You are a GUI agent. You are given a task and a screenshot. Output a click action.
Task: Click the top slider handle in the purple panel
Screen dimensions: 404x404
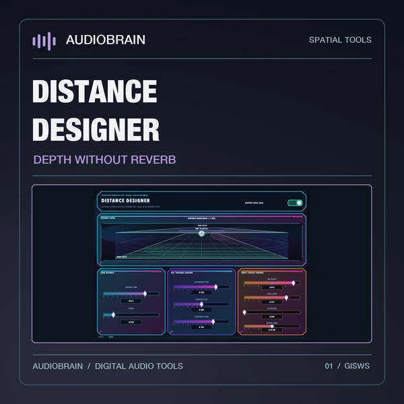[216, 287]
